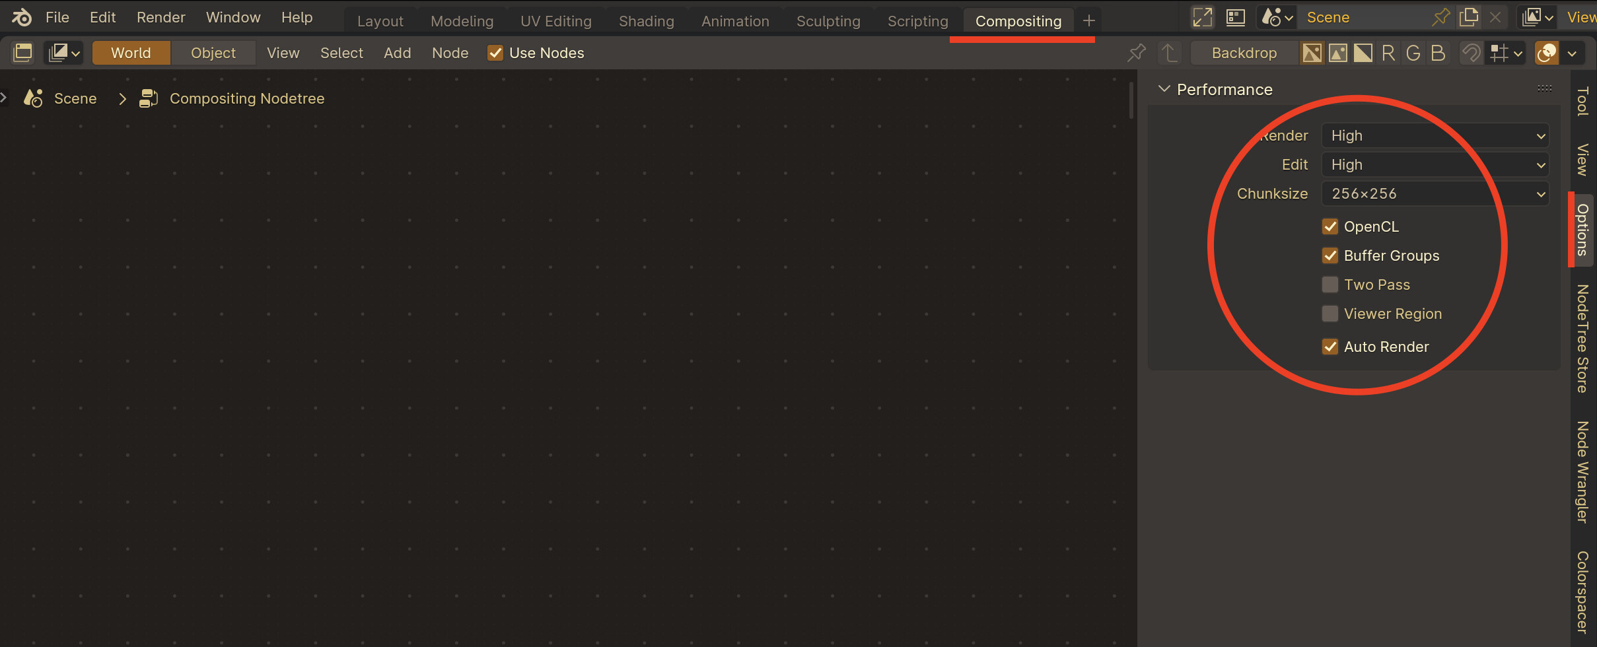Show green channel G in backdrop

(1413, 53)
